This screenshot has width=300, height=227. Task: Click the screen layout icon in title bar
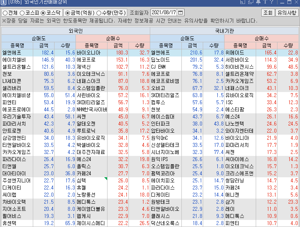pyautogui.click(x=243, y=2)
